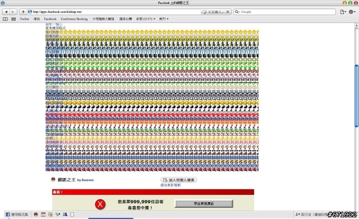Expand the 新聞 (5157) bookmarks folder

pos(146,19)
